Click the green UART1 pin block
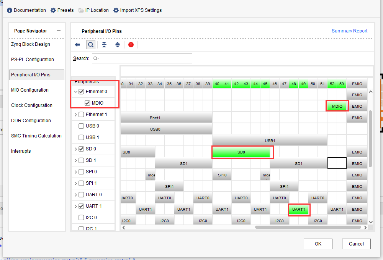The height and width of the screenshot is (260, 383). click(298, 209)
